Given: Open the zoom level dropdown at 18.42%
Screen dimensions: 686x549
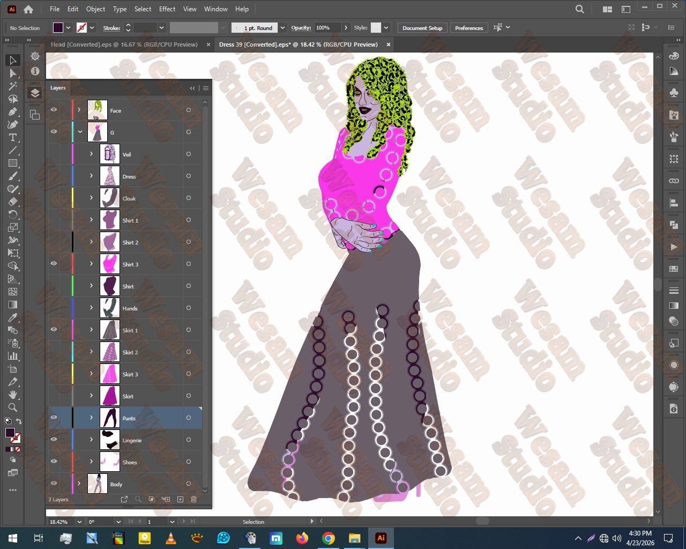Looking at the screenshot, I should [79, 521].
